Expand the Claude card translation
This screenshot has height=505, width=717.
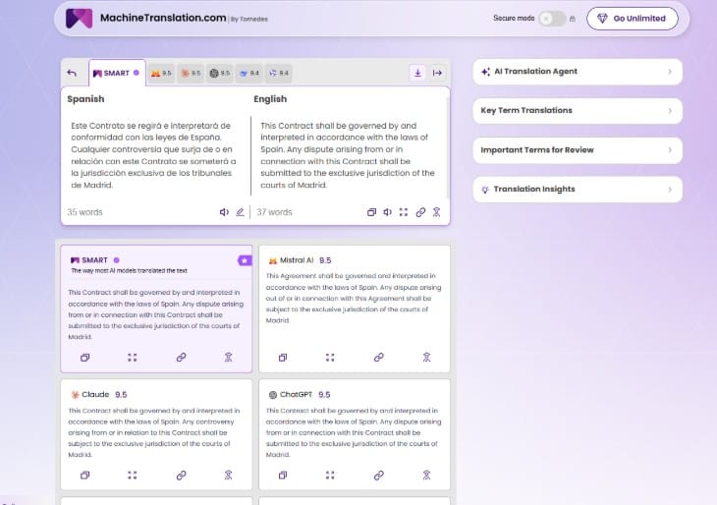click(x=133, y=476)
